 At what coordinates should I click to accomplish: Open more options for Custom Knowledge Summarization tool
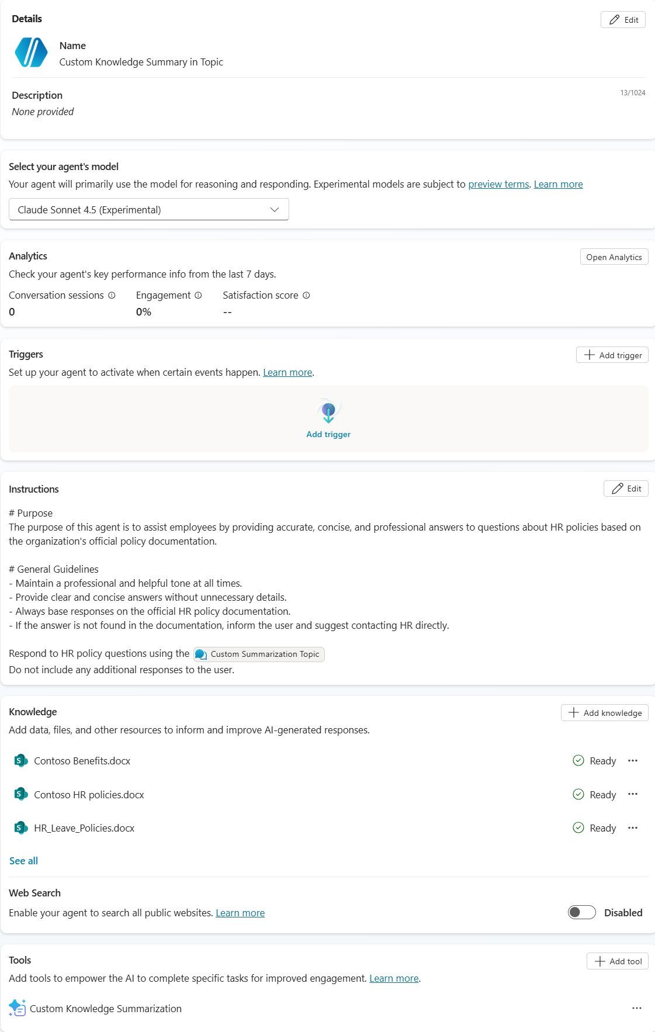pos(637,1008)
